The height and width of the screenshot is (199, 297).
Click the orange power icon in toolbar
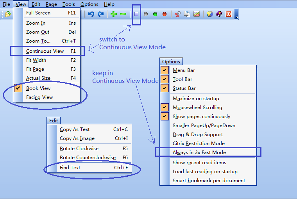coord(229,14)
